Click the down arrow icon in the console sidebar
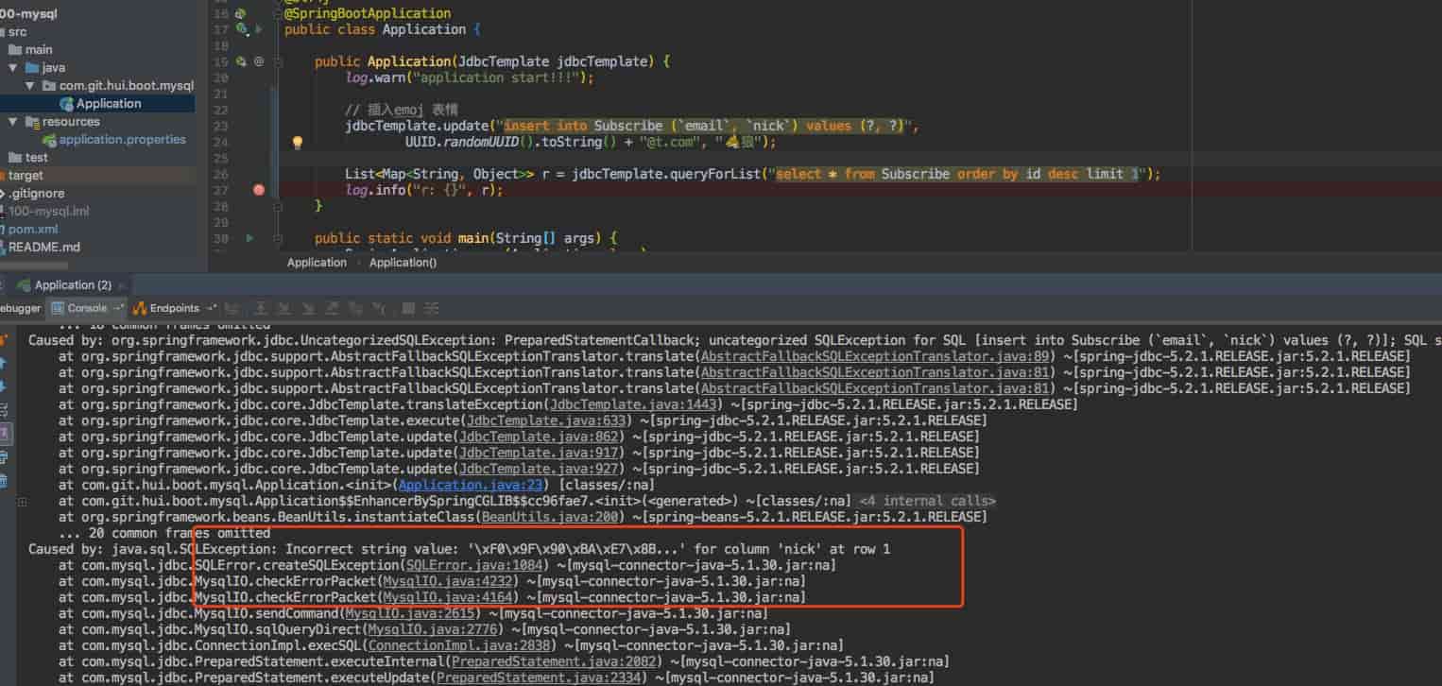Viewport: 1442px width, 686px height. click(x=4, y=386)
